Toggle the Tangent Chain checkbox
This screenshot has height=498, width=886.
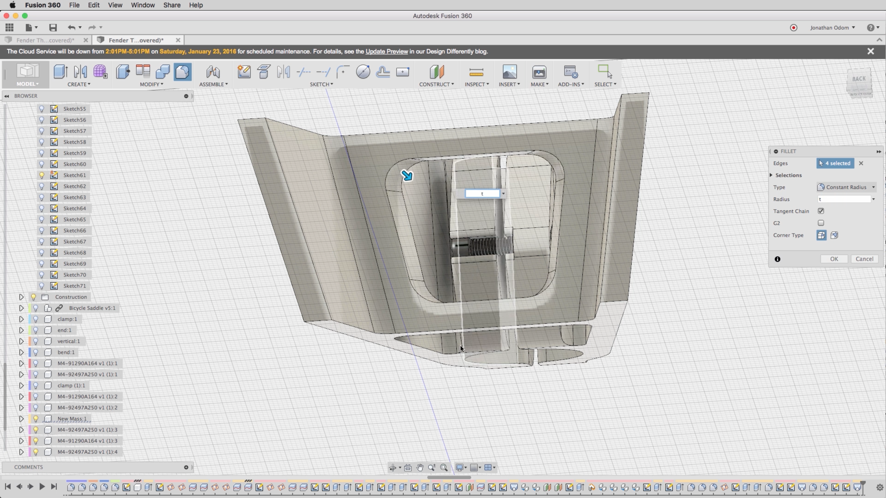[821, 211]
